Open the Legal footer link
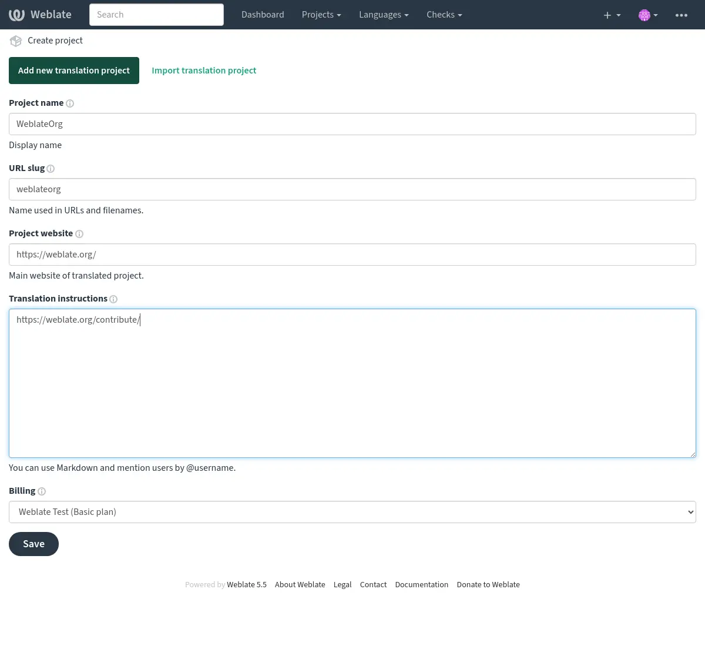The height and width of the screenshot is (656, 705). tap(343, 585)
